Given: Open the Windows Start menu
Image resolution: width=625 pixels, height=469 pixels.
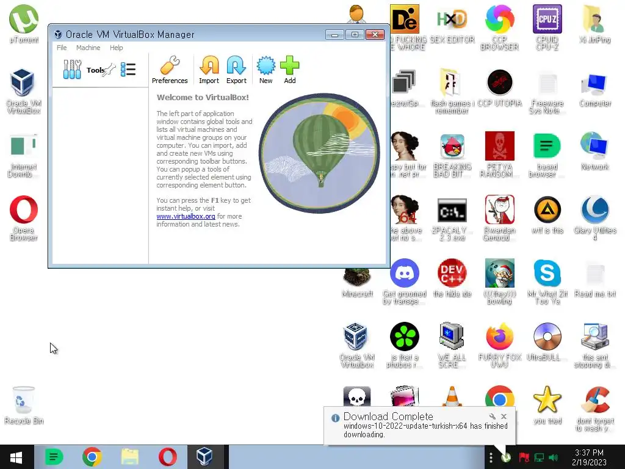Looking at the screenshot, I should click(x=16, y=457).
